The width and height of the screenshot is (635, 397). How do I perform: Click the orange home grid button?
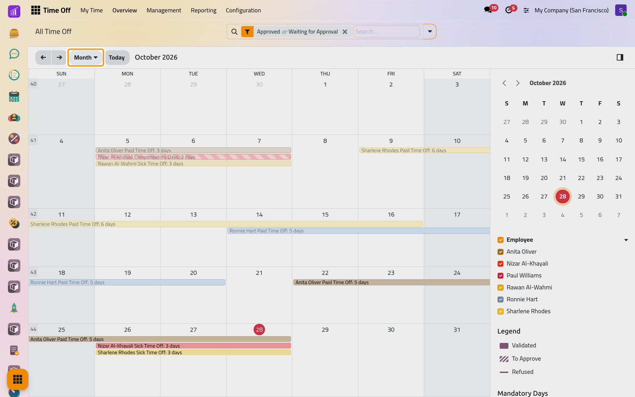click(18, 379)
